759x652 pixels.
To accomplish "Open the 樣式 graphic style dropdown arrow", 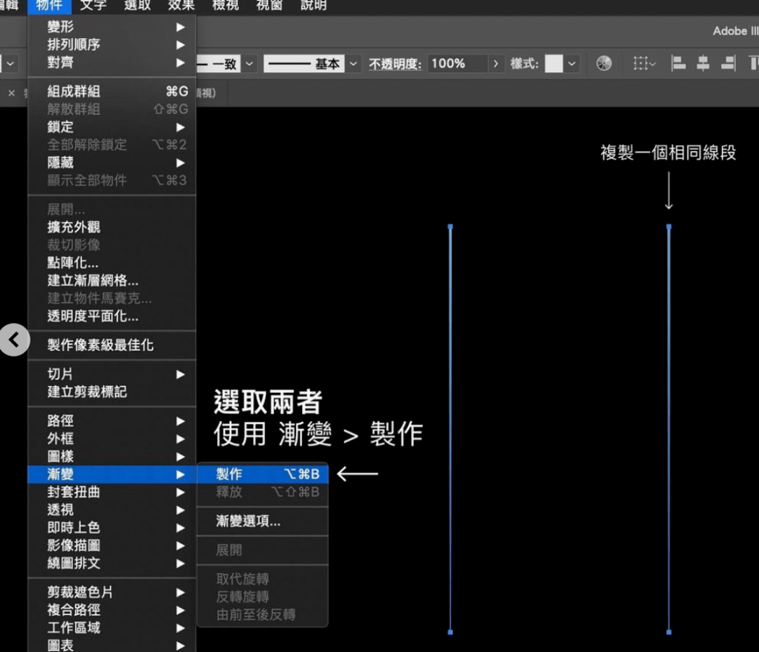I will tap(572, 64).
